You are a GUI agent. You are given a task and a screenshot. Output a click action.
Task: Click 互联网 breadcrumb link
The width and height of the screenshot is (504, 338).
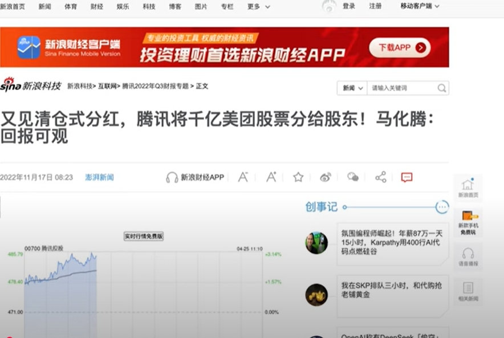pyautogui.click(x=107, y=86)
